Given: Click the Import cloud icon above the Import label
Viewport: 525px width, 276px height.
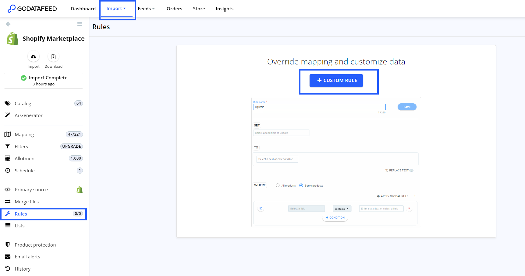Looking at the screenshot, I should pos(34,57).
